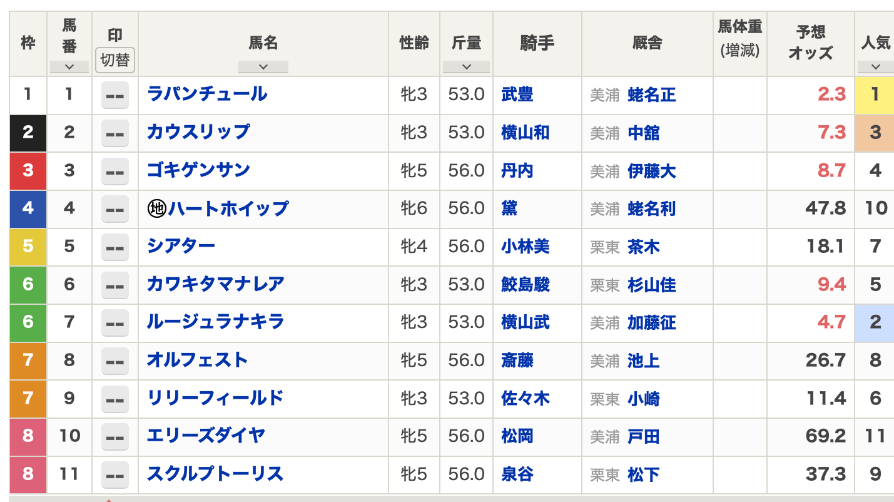The width and height of the screenshot is (894, 502).
Task: Open trainer 杉山佳 link
Action: coord(651,285)
